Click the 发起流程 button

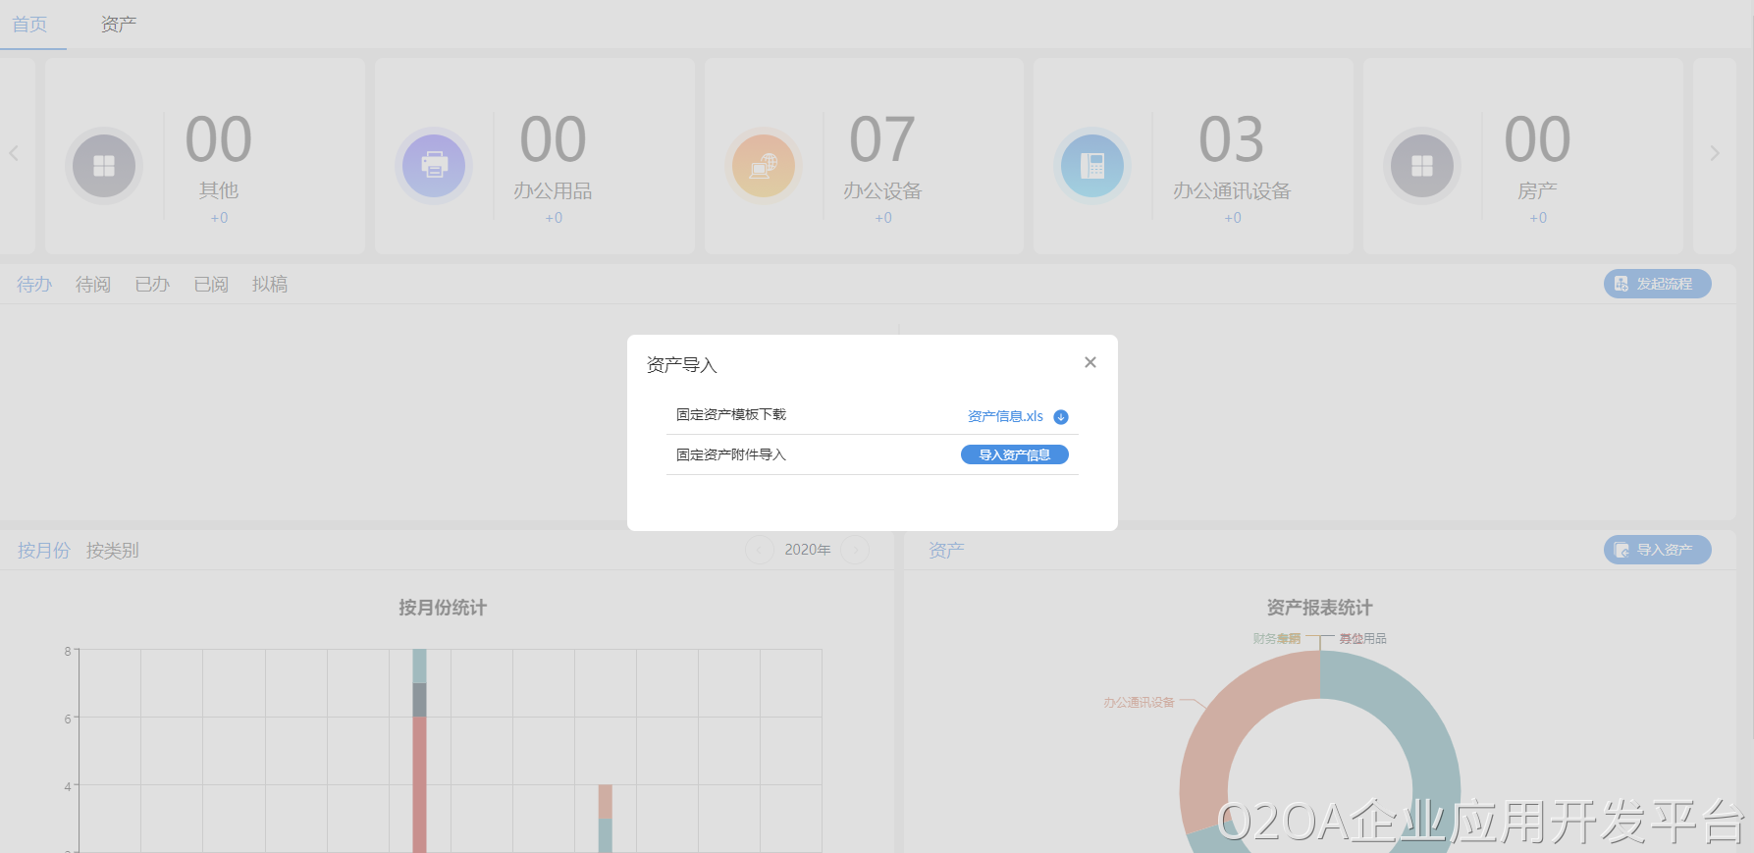coord(1657,284)
